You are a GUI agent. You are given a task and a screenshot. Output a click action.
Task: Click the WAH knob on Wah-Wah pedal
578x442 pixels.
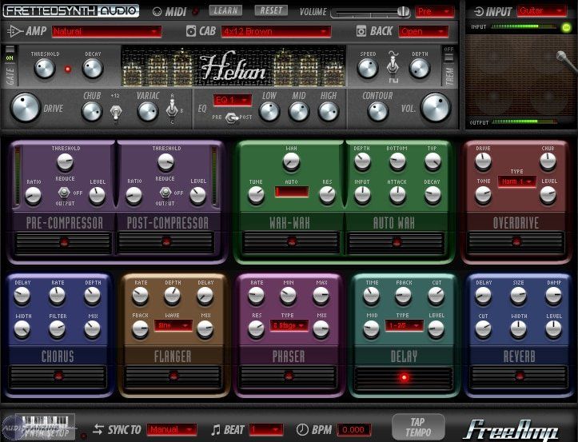(x=291, y=162)
